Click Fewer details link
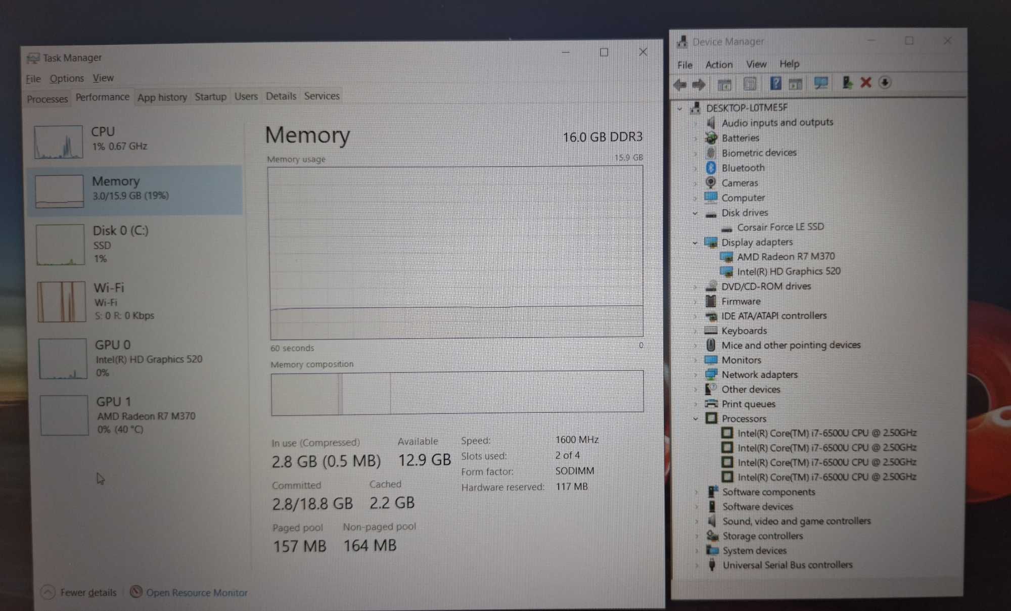 88,592
